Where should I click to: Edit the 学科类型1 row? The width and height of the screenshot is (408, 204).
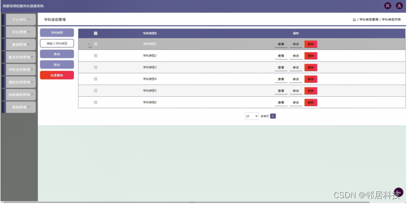(296, 44)
